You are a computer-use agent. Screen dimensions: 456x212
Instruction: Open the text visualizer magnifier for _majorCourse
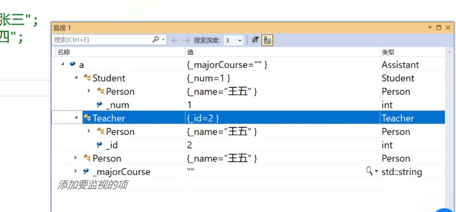pos(369,171)
